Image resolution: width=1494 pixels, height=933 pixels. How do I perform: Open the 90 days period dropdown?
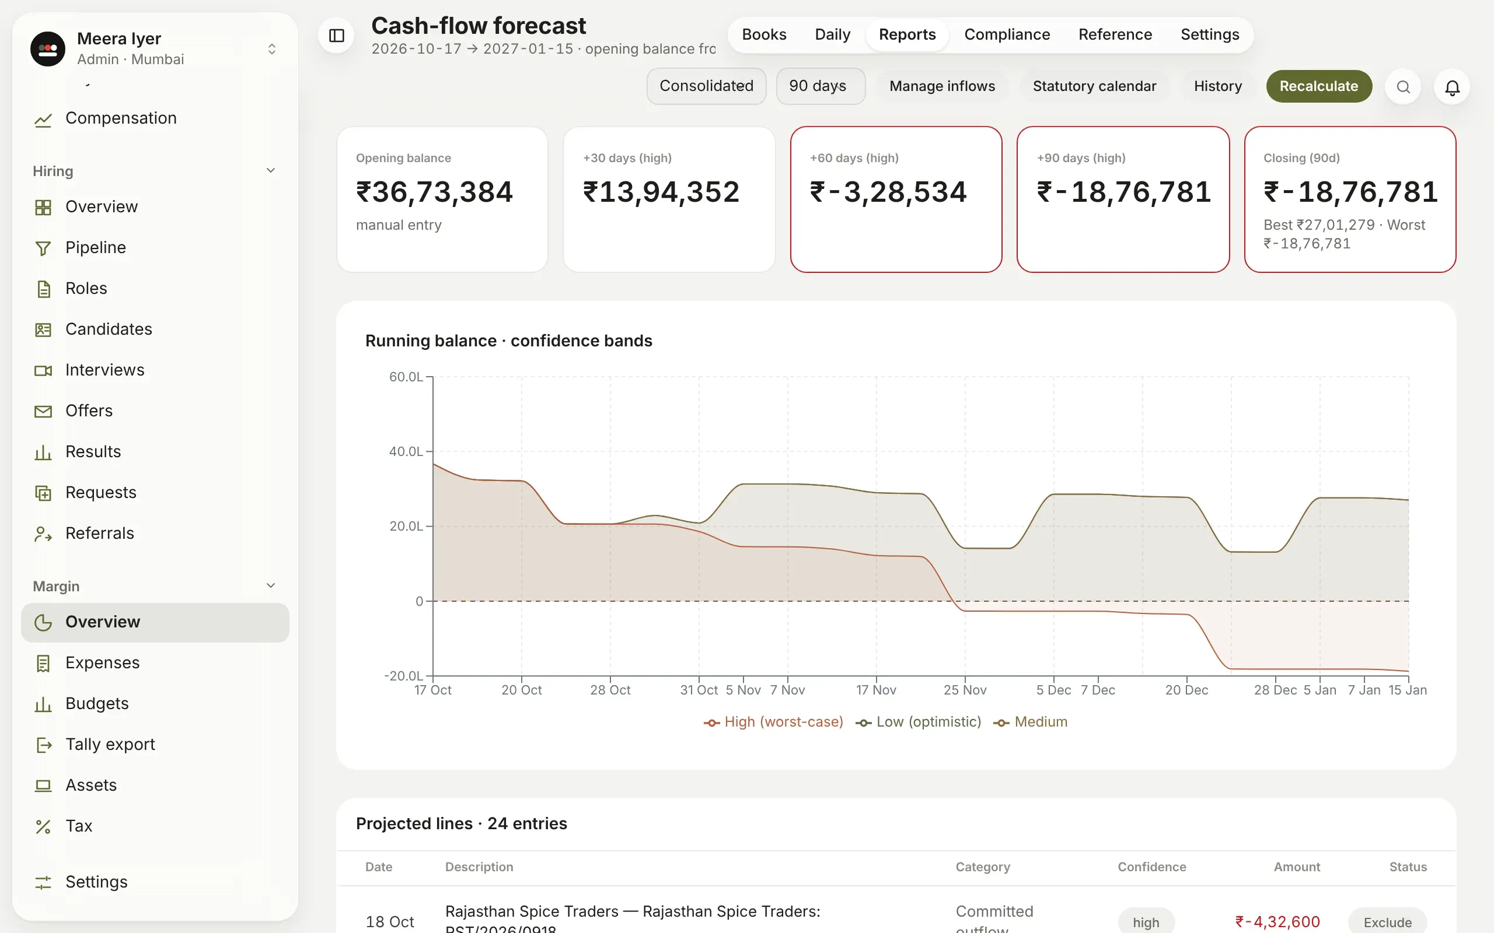coord(821,86)
